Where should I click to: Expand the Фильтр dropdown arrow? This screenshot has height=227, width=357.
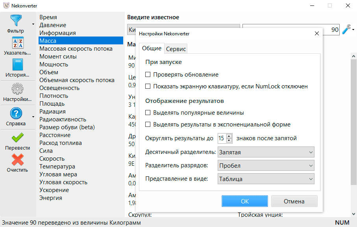click(x=33, y=24)
